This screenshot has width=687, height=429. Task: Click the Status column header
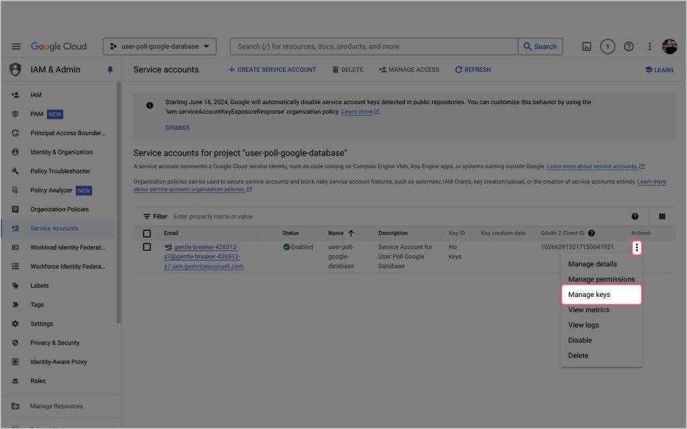[x=290, y=233]
